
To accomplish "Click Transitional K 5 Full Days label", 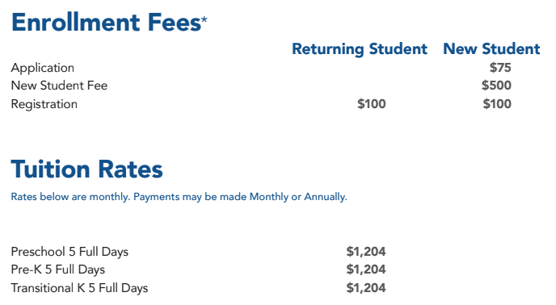I will [79, 288].
